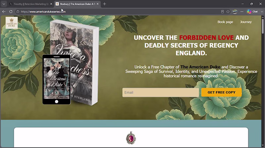Click the page vertical scrollbar thumb
The width and height of the screenshot is (265, 148).
point(263,26)
